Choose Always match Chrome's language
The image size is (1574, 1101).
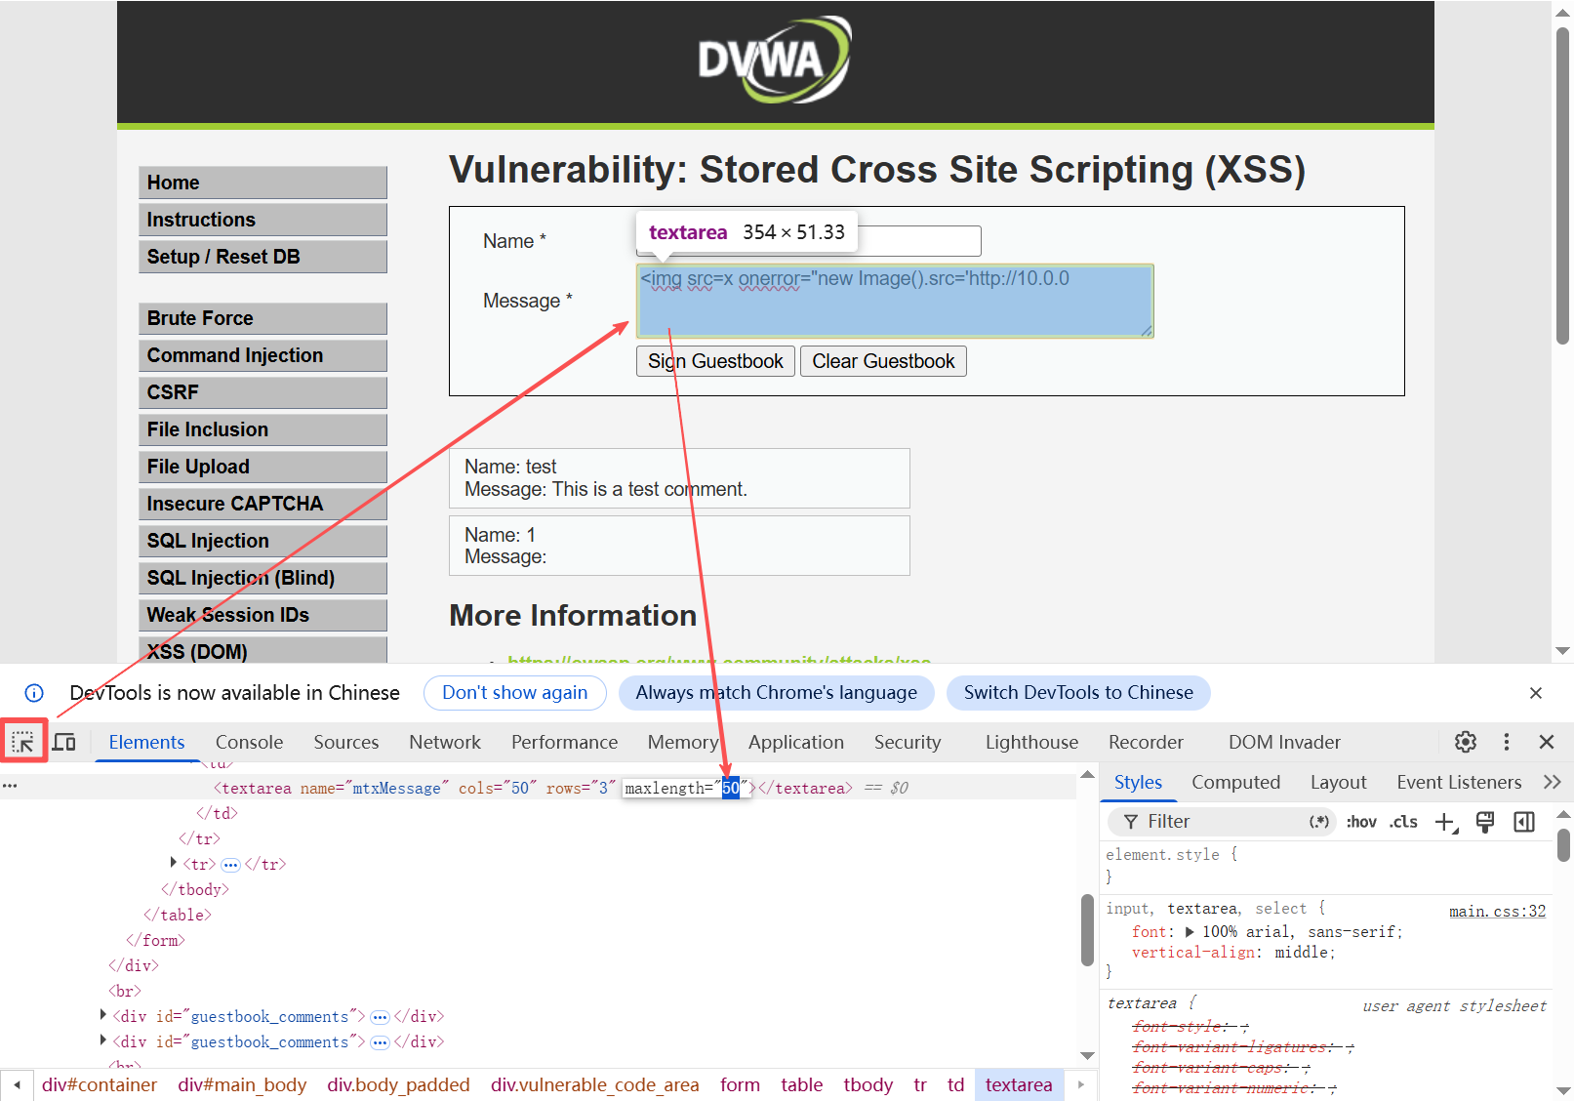[x=777, y=693]
